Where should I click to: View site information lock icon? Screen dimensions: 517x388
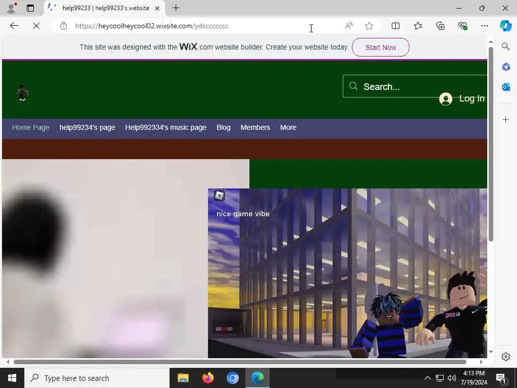pyautogui.click(x=63, y=26)
